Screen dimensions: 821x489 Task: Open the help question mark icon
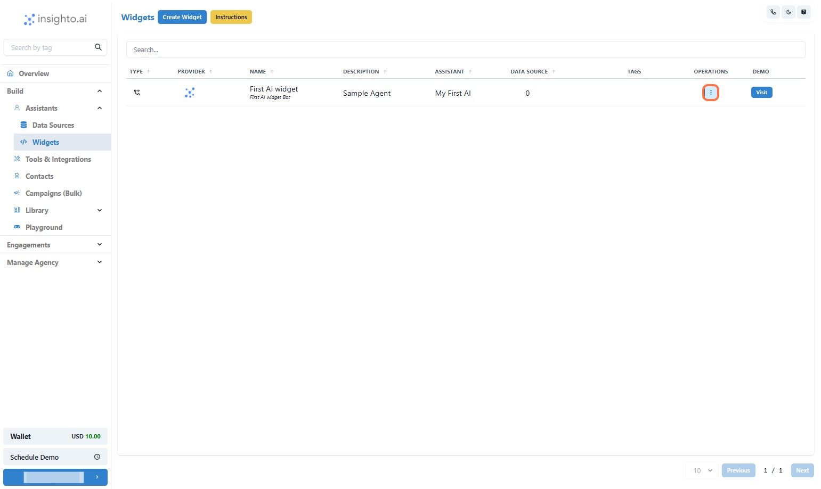tap(803, 12)
